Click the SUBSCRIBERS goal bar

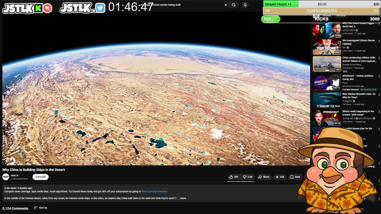(x=322, y=11)
